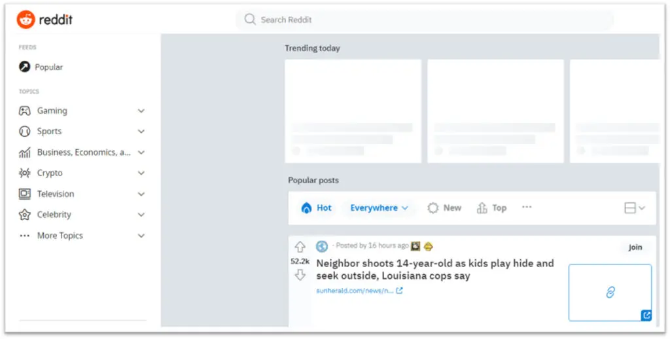The height and width of the screenshot is (339, 670).
Task: Expand the More Topics chevron
Action: [141, 236]
